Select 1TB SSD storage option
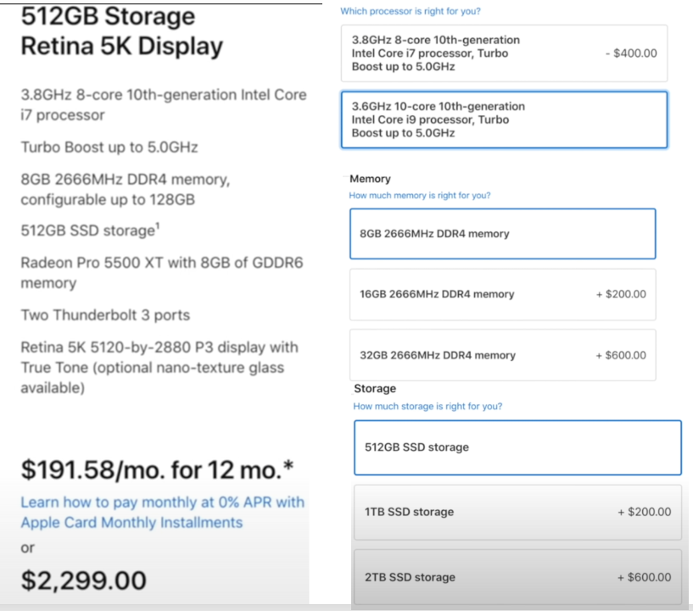Screen dimensions: 693x611 coord(517,512)
